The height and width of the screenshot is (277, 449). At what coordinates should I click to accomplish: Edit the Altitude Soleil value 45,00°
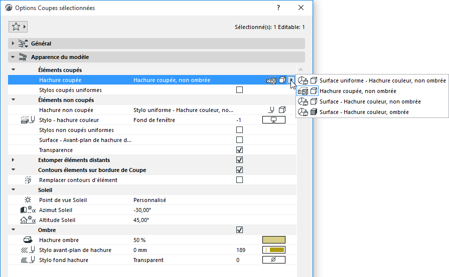pos(141,220)
